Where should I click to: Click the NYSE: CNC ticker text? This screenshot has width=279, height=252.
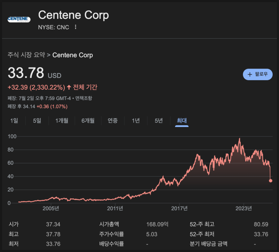[x=53, y=27]
